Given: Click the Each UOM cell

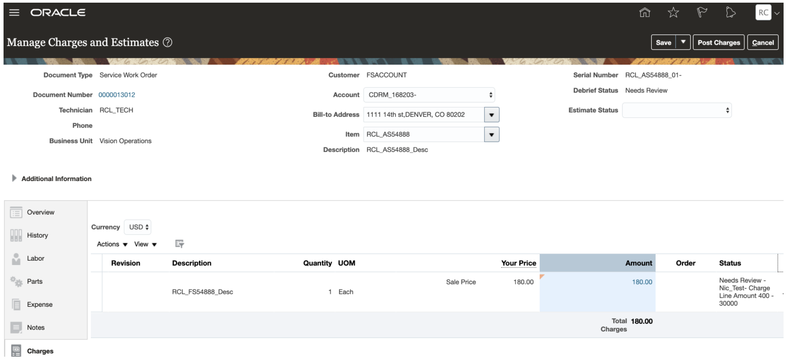Looking at the screenshot, I should 346,292.
